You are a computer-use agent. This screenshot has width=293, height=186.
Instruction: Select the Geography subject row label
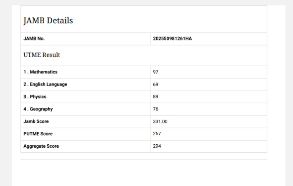click(38, 109)
